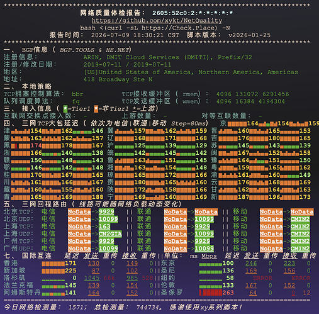
Task: Click the 136 latency for 悉尼
Action: tap(228, 271)
